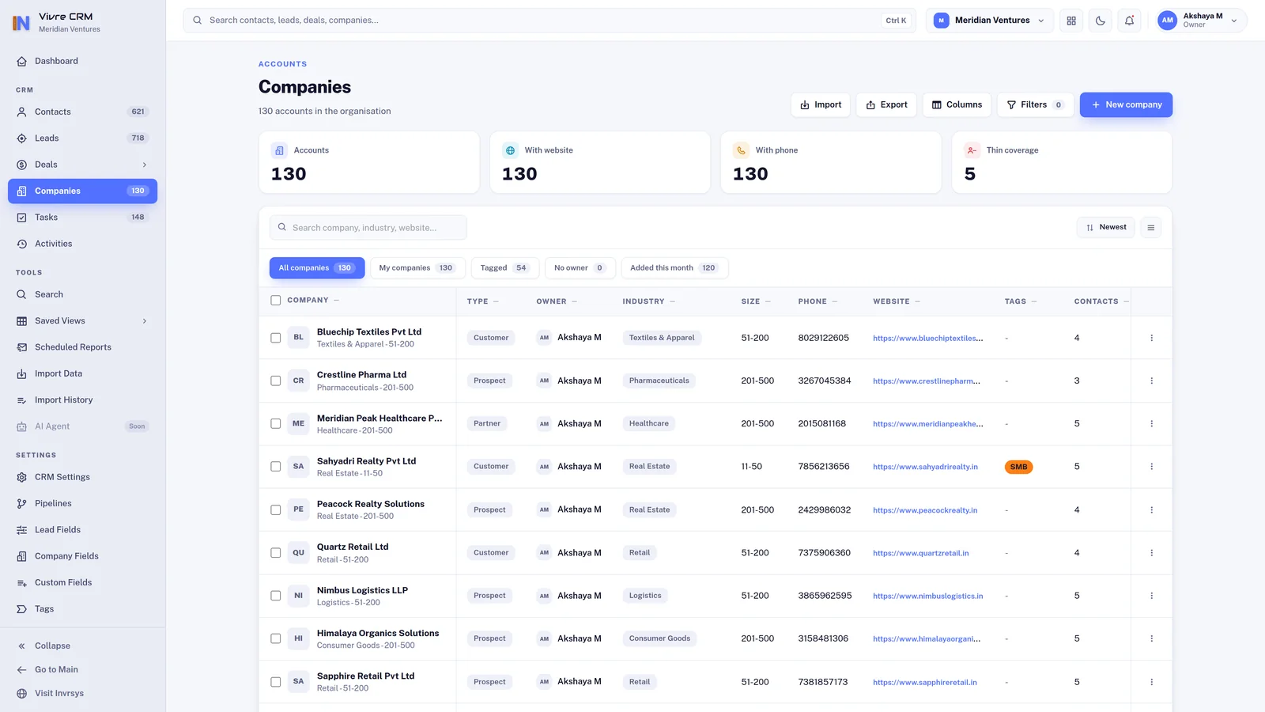Open the Akshaya M user menu dropdown
This screenshot has height=712, width=1265.
1200,21
